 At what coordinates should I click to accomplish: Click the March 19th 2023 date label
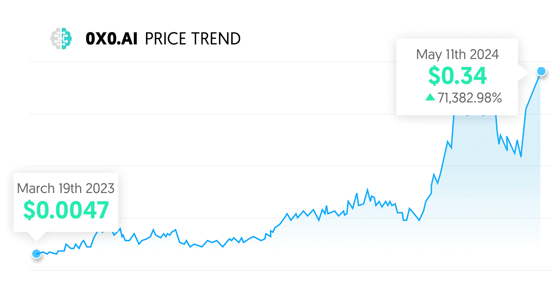click(66, 188)
